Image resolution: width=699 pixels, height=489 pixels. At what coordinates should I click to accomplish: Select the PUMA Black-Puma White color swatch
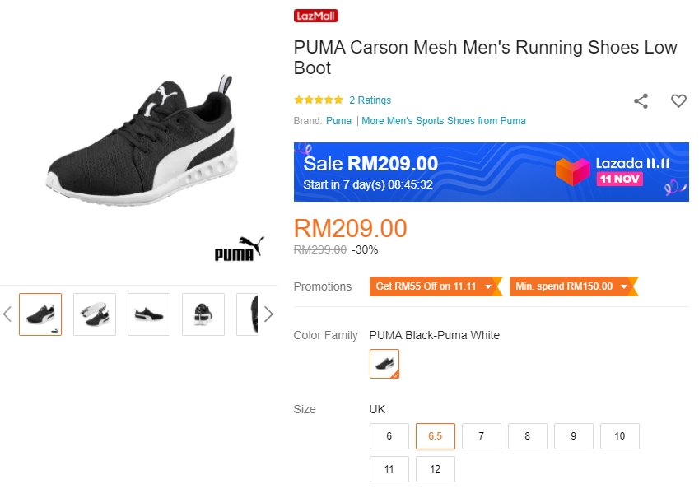(384, 364)
